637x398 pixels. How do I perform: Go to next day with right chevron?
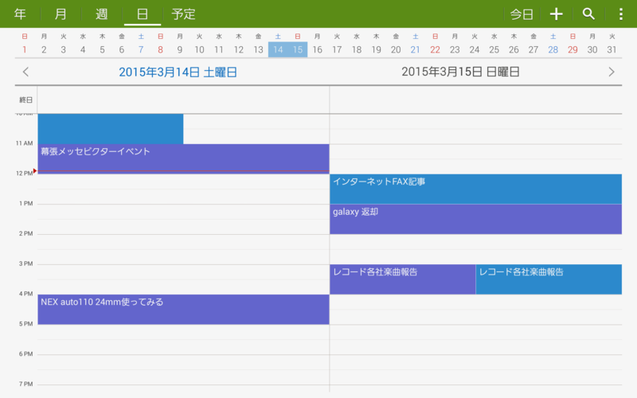(x=612, y=72)
